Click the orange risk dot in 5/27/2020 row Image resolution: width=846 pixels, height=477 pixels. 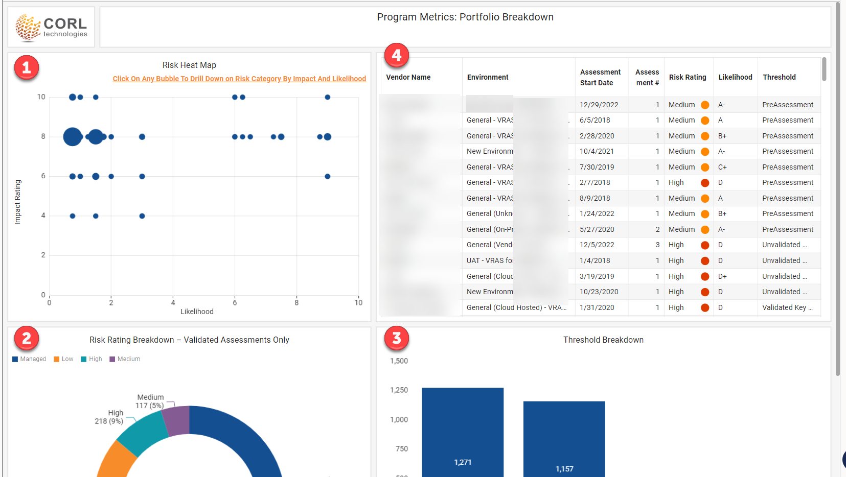pos(705,230)
